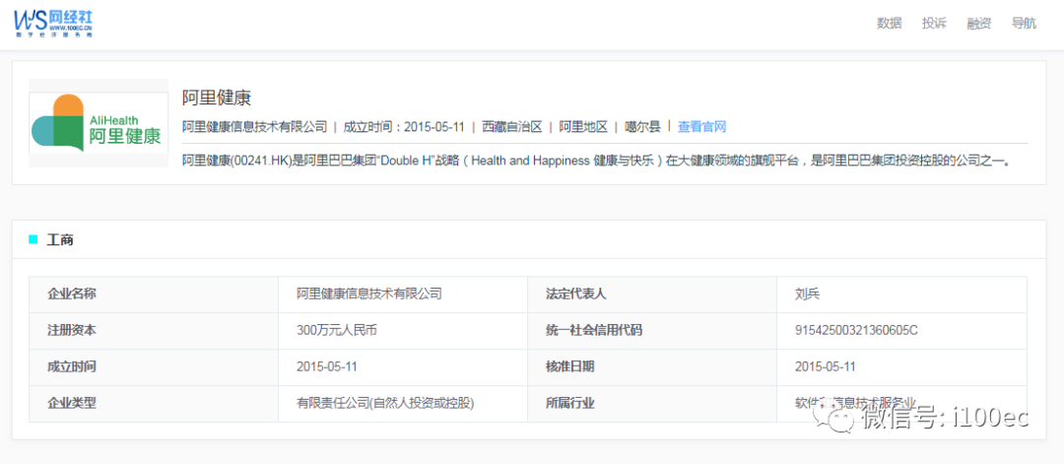The width and height of the screenshot is (1064, 464).
Task: Open the 数据 navigation item
Action: point(889,23)
